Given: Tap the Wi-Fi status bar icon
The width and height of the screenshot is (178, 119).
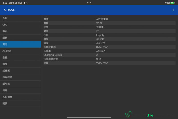Looking at the screenshot, I should tap(169, 3).
